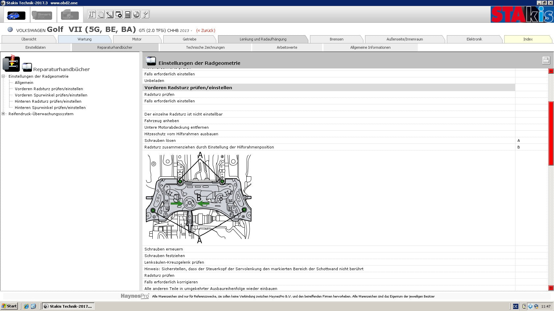This screenshot has height=311, width=554.
Task: Open the Getriebe tab
Action: (190, 39)
